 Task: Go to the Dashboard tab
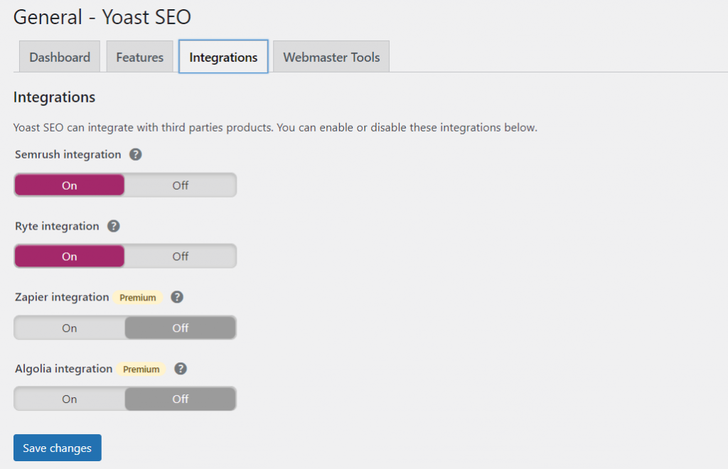tap(60, 57)
